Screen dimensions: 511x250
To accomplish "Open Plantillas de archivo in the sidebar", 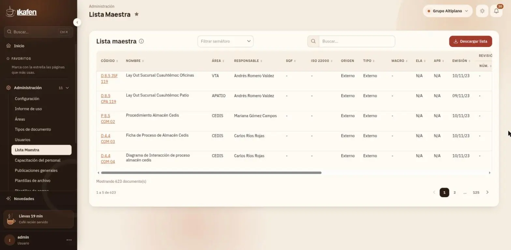I will [x=33, y=180].
